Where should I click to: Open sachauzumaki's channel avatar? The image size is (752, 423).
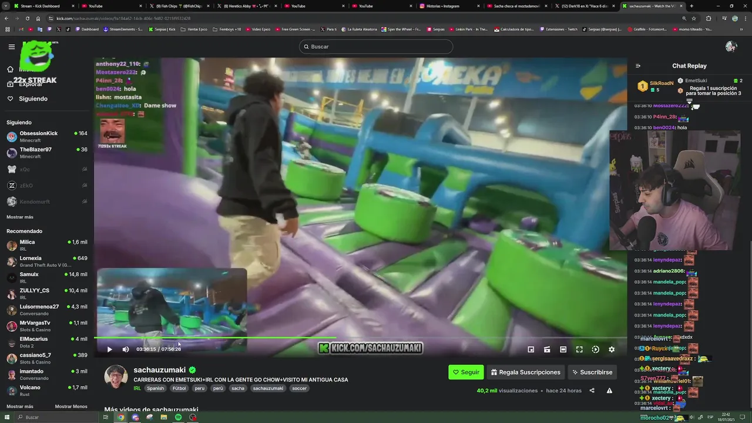[x=116, y=377]
